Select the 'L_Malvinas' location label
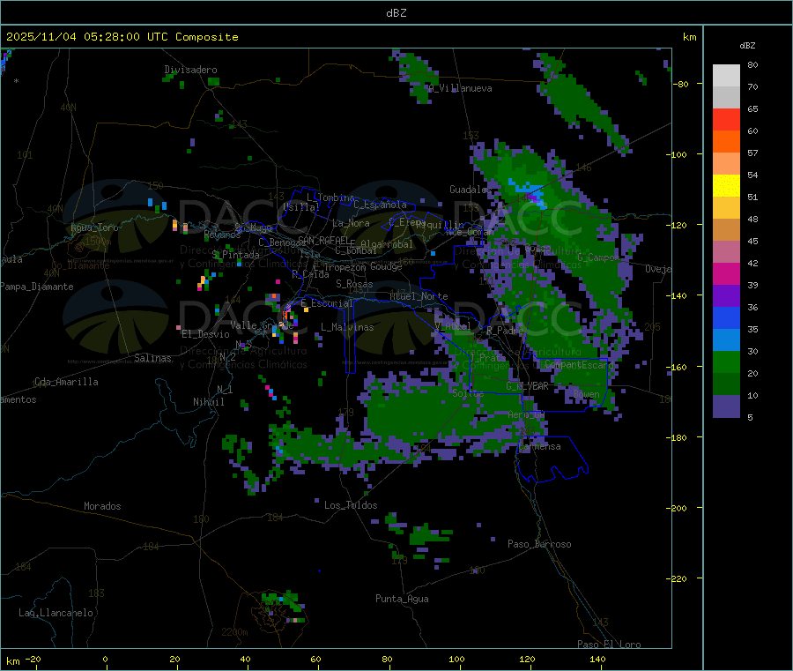The width and height of the screenshot is (793, 671). (x=347, y=327)
